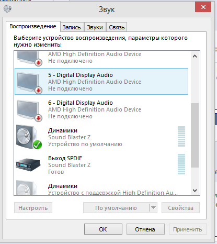Click the level meter of Выход SPDIF
The height and width of the screenshot is (244, 217).
[x=181, y=164]
